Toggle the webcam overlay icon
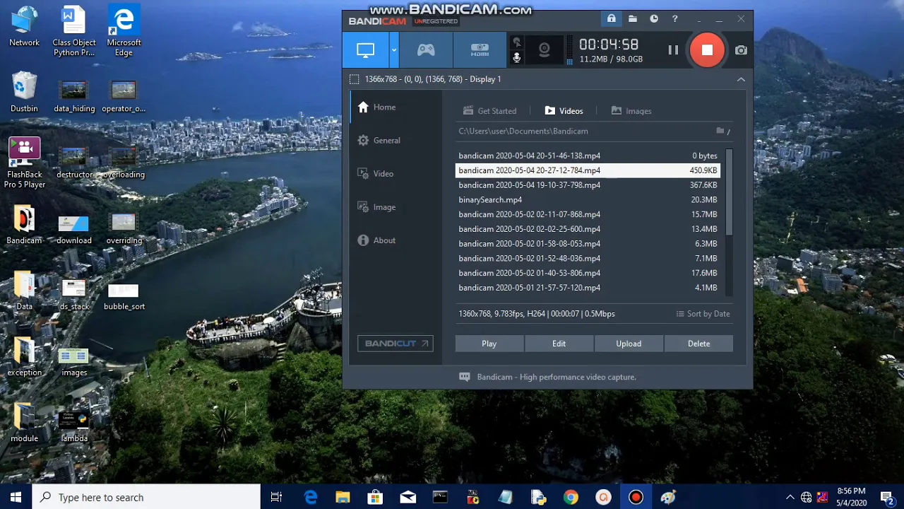The width and height of the screenshot is (904, 509). click(544, 50)
